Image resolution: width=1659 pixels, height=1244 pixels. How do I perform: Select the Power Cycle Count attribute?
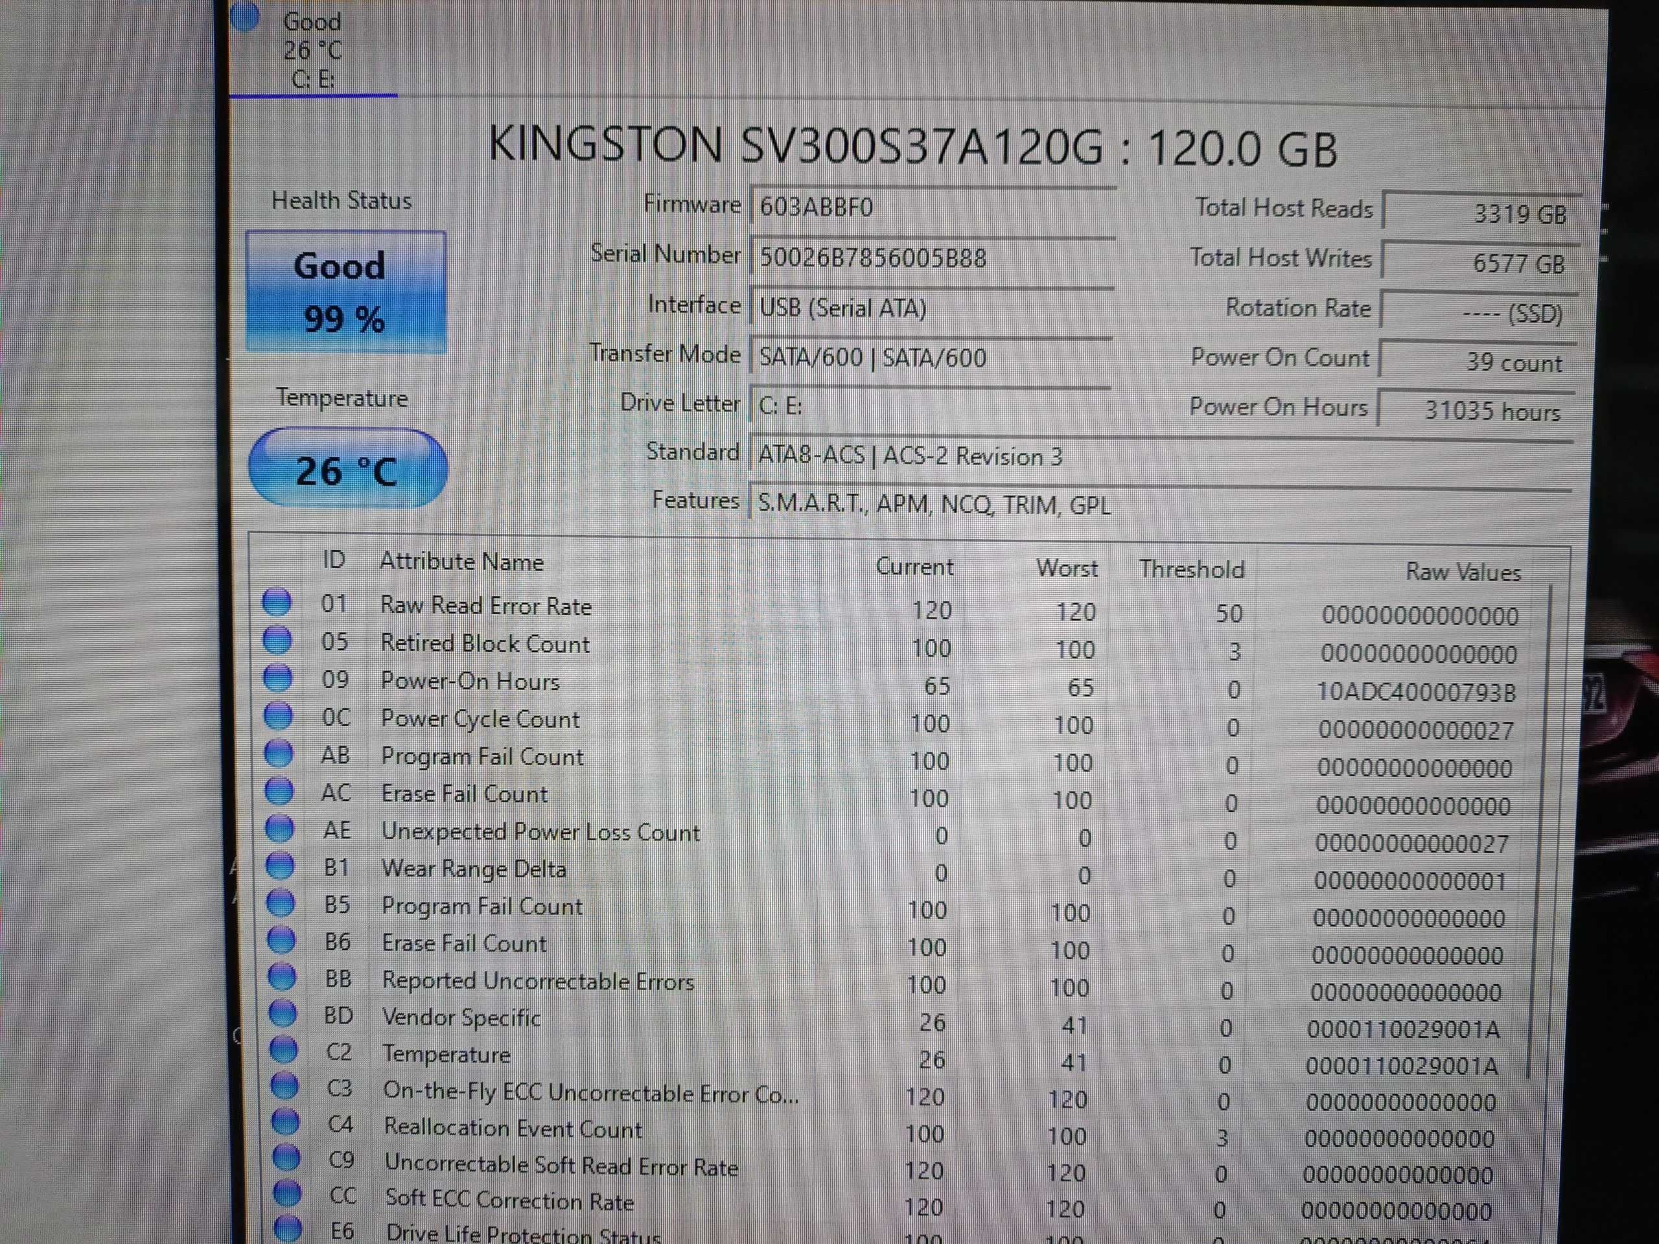480,719
